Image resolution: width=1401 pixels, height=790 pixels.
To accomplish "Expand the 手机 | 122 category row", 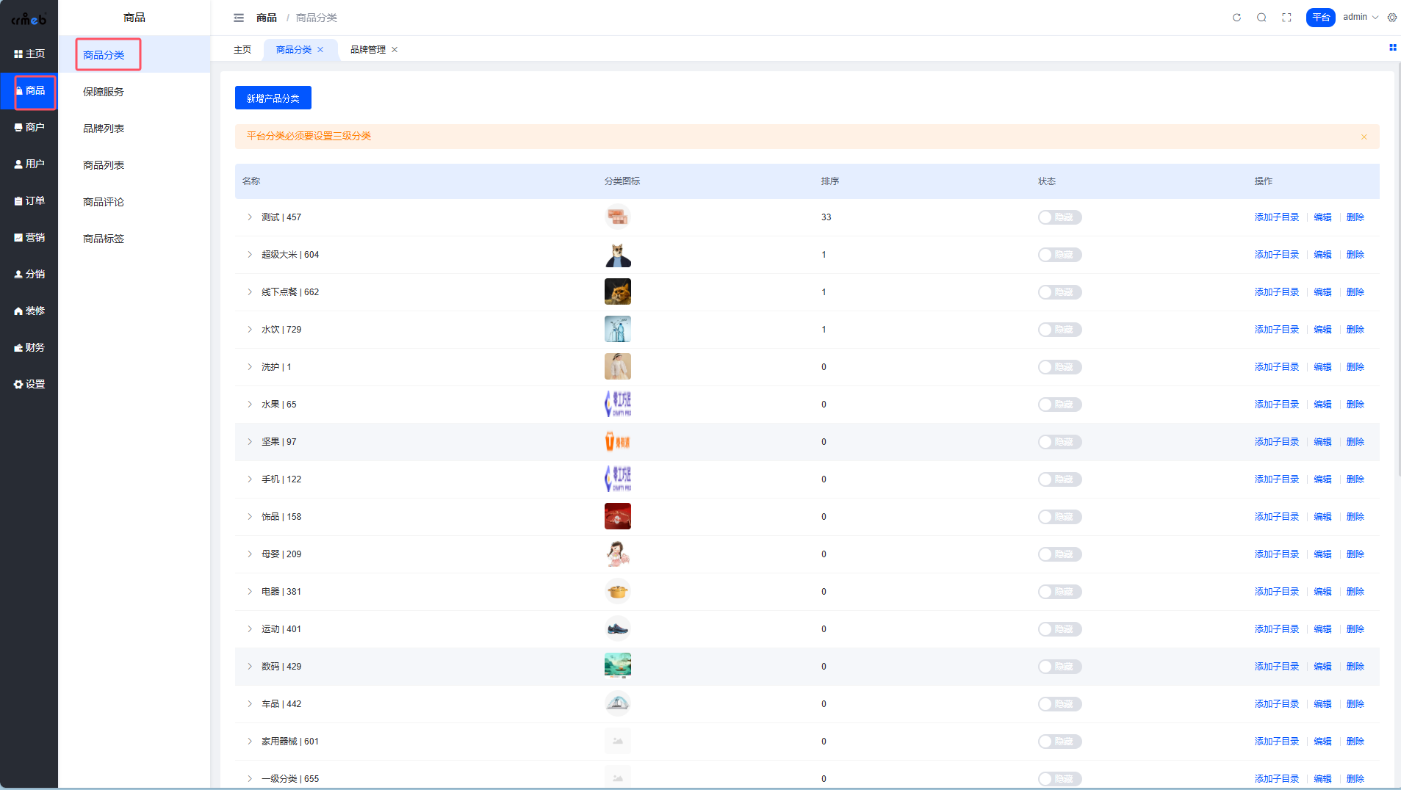I will point(250,479).
